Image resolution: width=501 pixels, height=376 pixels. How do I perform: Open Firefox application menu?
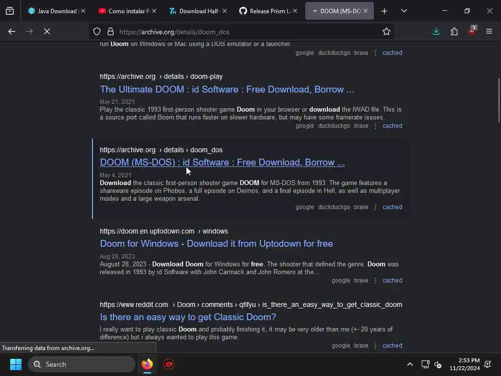pos(489,31)
